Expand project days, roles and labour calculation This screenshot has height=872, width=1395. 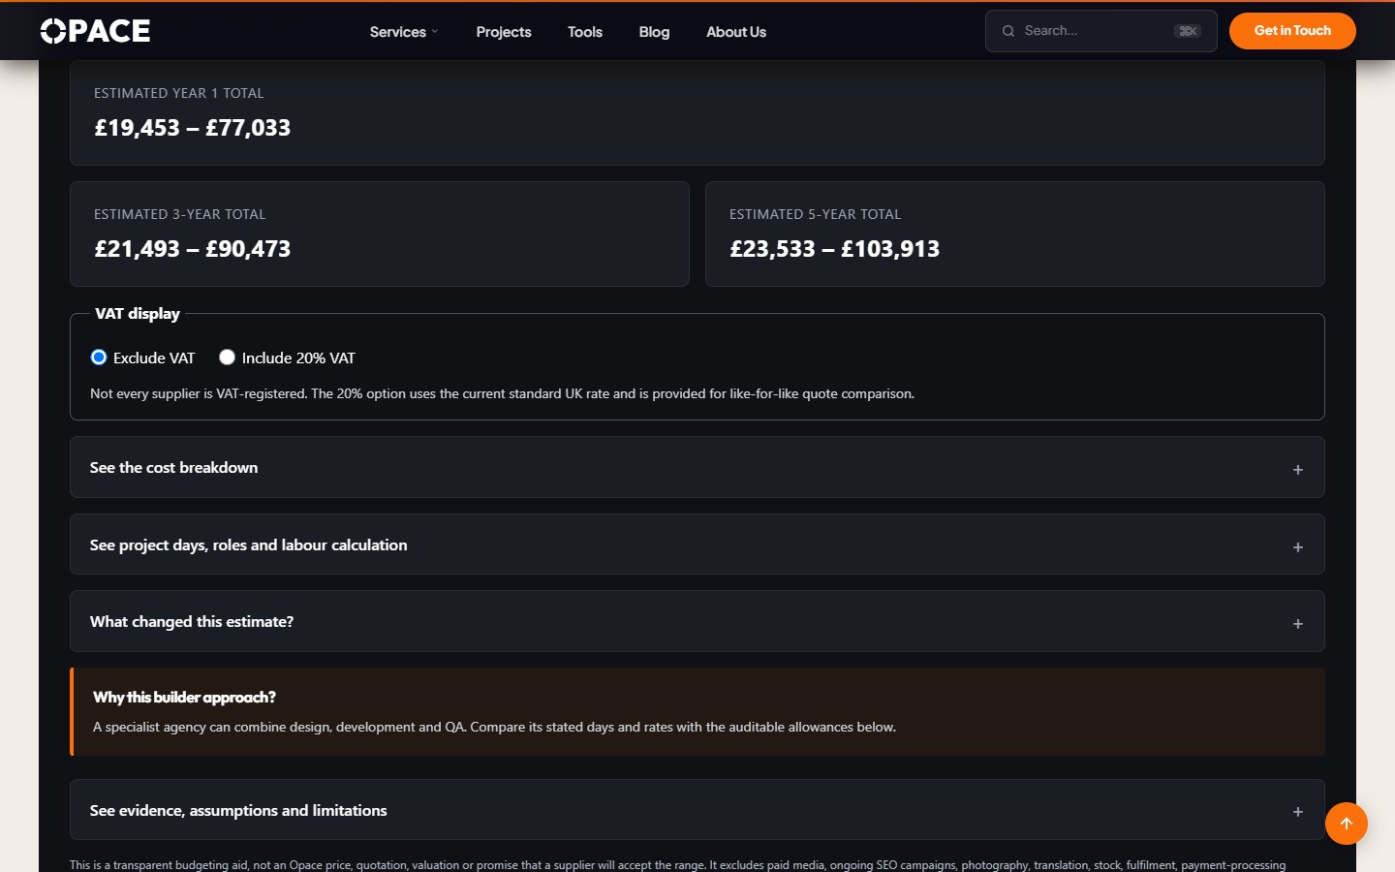tap(697, 545)
